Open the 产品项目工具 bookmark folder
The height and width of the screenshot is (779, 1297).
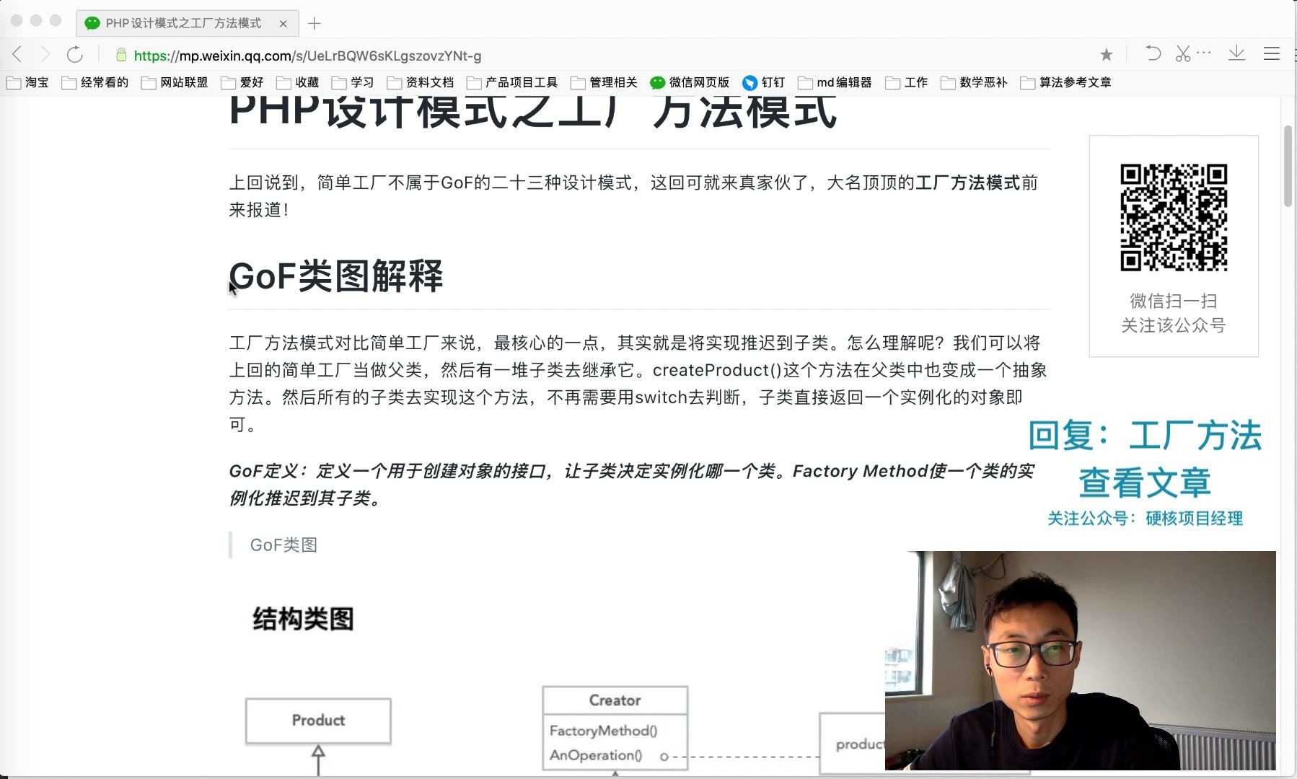coord(513,82)
